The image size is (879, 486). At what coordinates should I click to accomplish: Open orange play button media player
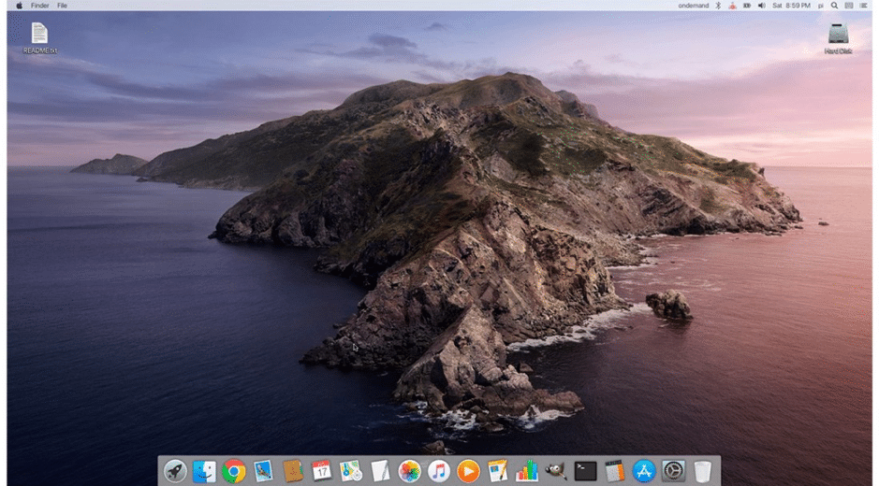[x=468, y=471]
